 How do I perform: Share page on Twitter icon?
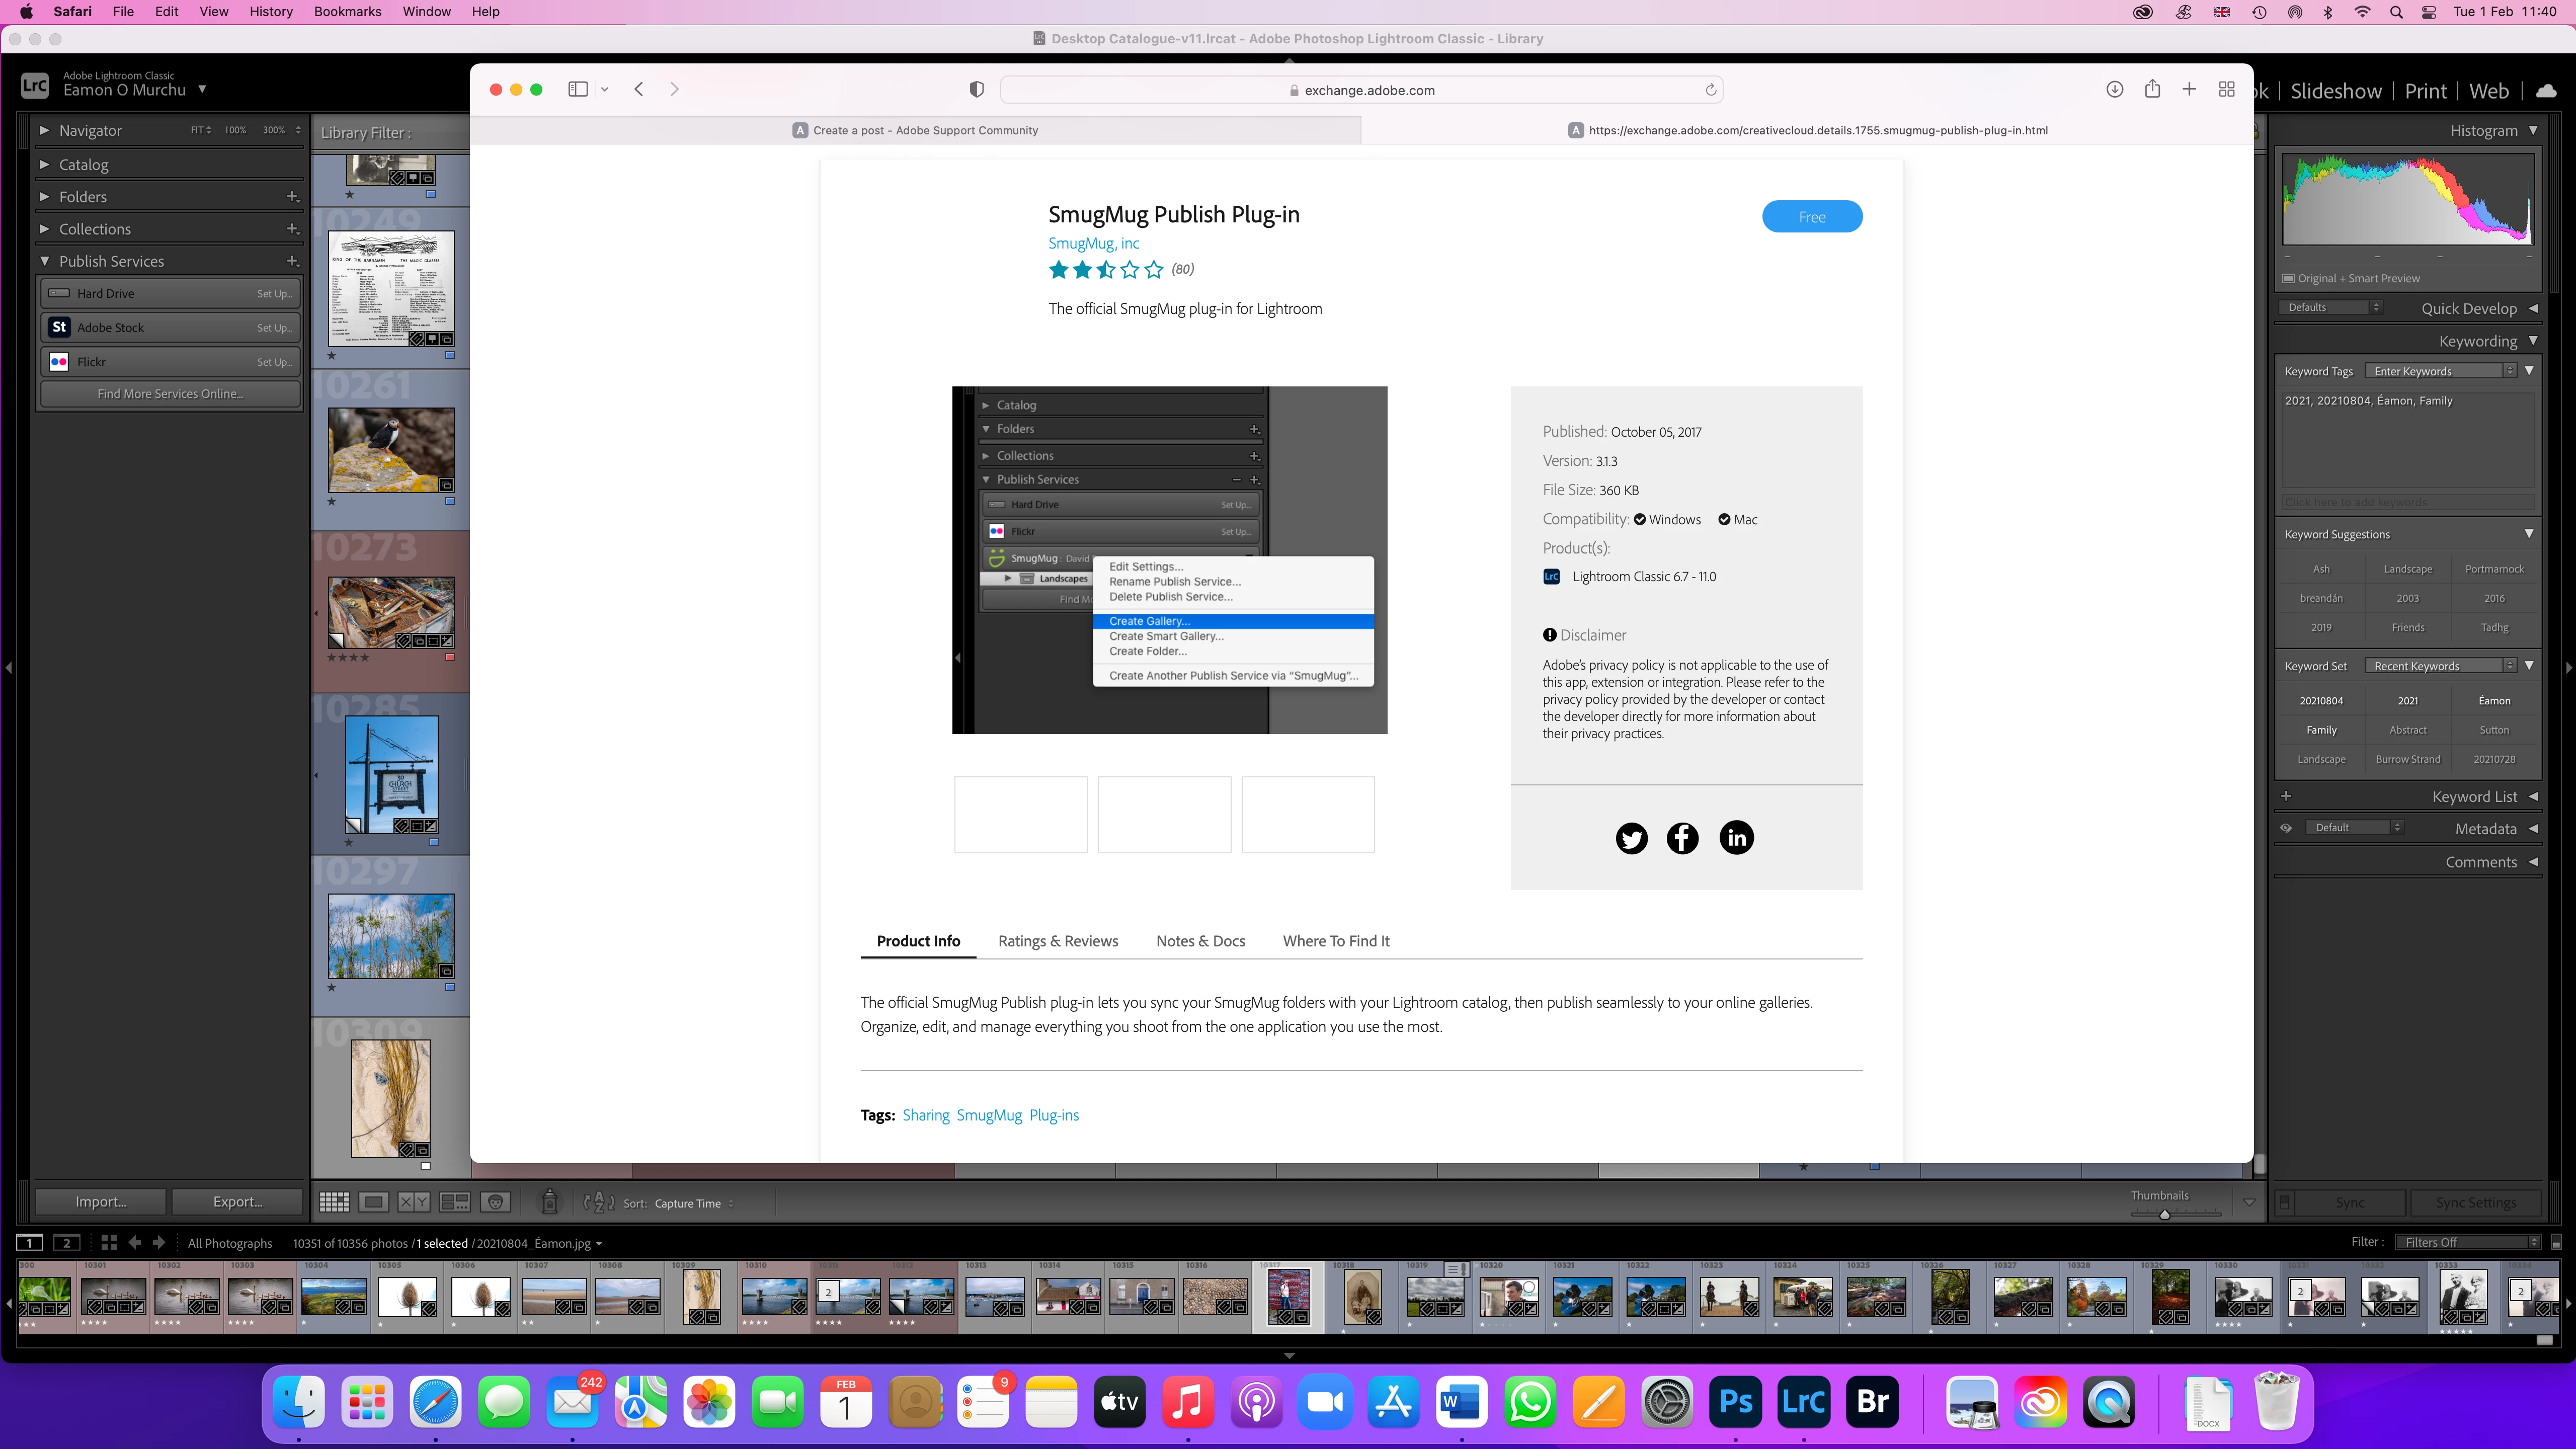1631,838
